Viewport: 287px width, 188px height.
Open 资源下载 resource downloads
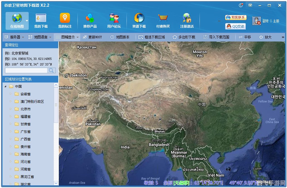(138, 21)
